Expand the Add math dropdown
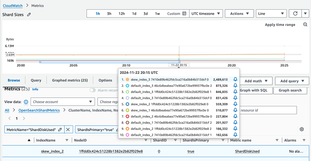 click(x=256, y=81)
